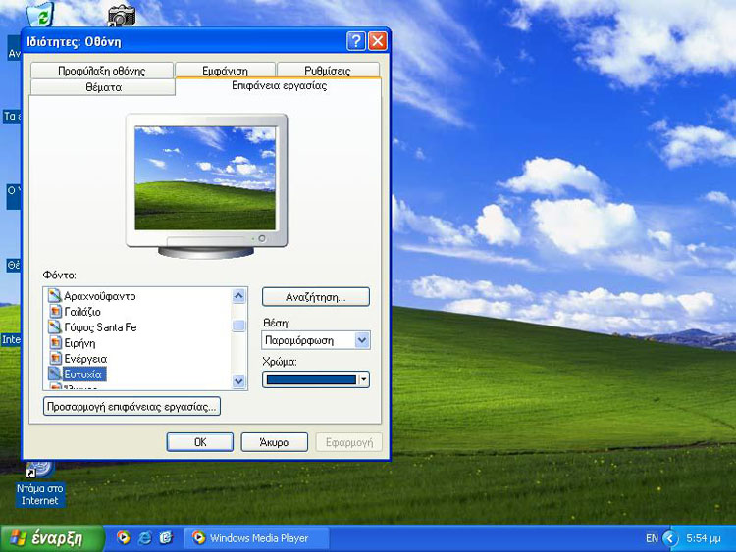Click the Windows Media Player taskbar button
Screen dimensions: 736x552
point(256,538)
